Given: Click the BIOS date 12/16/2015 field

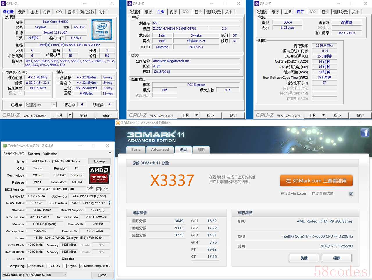Looking at the screenshot, I should [x=196, y=72].
